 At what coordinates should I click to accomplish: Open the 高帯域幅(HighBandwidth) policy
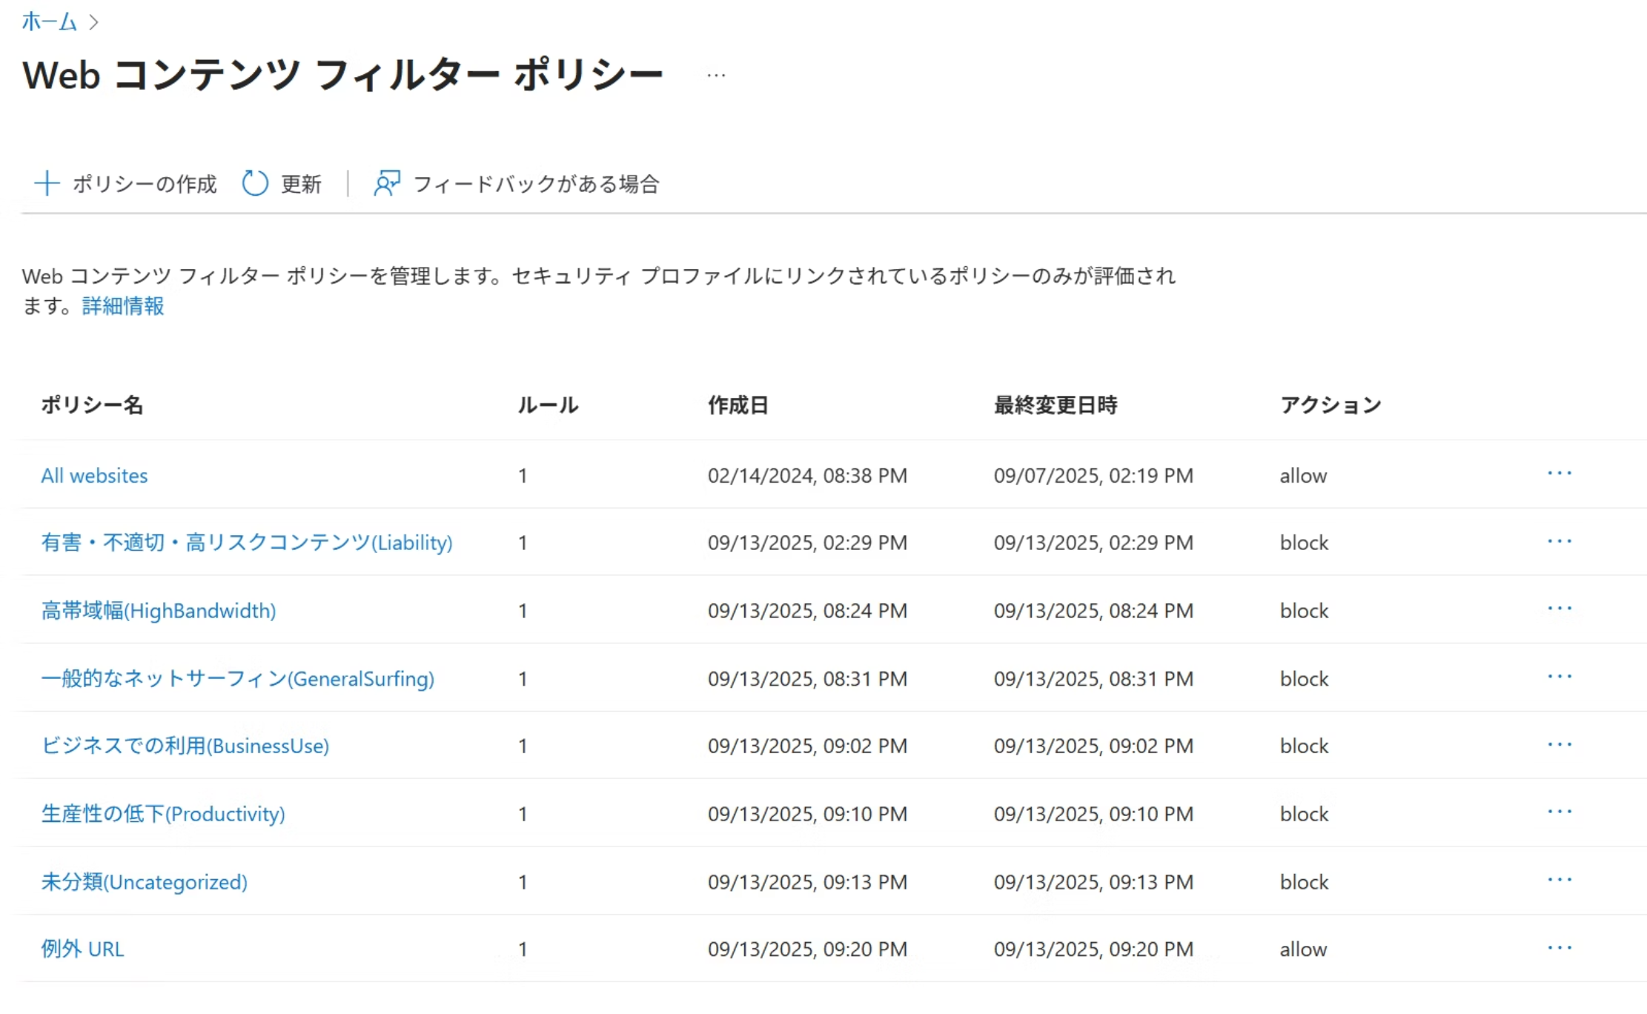158,611
